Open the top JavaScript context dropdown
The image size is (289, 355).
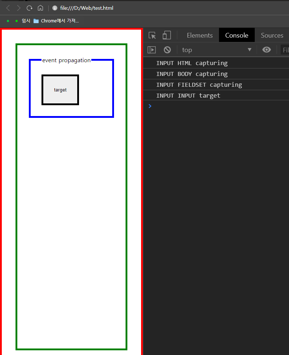coord(217,50)
